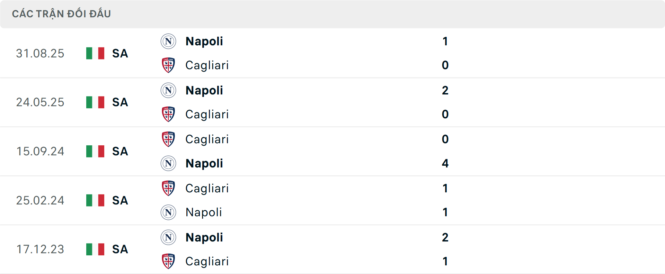Click the Napoli name in the 15.09.24 match
This screenshot has width=665, height=274.
[x=204, y=164]
